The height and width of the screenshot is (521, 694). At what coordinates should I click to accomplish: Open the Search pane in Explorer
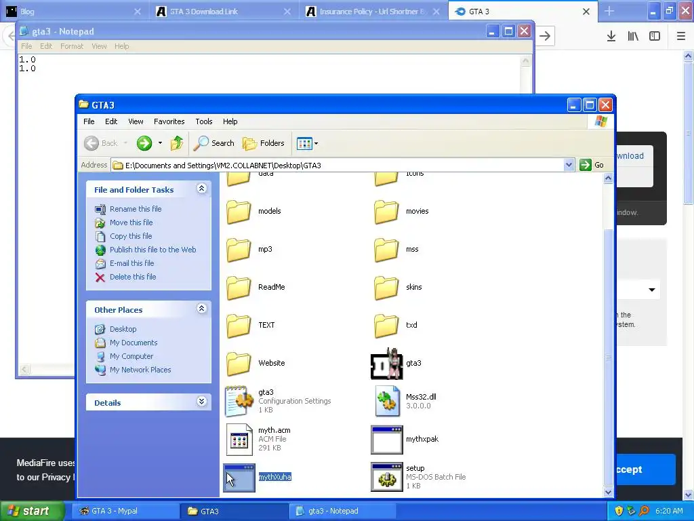point(213,143)
